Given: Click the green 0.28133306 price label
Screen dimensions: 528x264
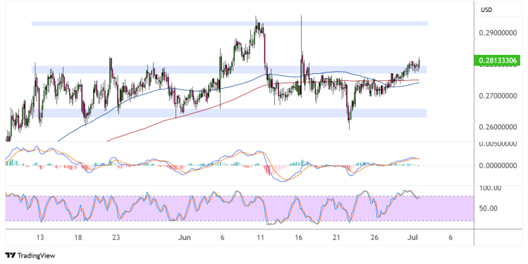Looking at the screenshot, I should click(497, 61).
